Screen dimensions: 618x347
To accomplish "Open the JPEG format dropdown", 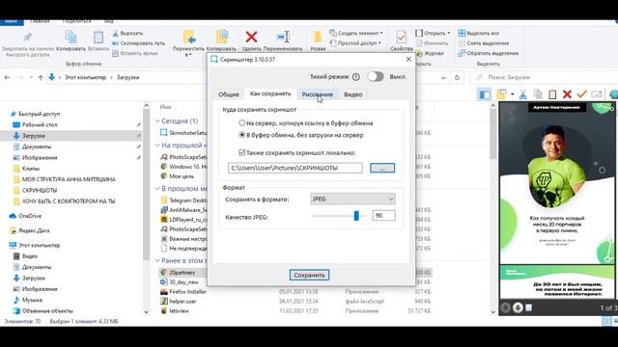I will pos(352,200).
